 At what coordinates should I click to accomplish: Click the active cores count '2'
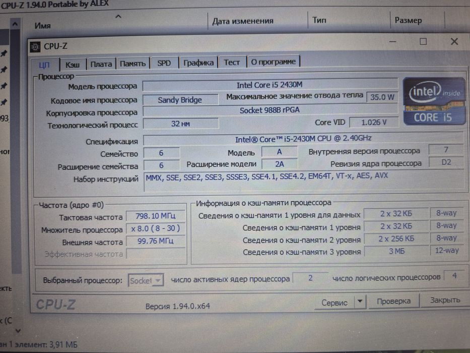coord(310,278)
